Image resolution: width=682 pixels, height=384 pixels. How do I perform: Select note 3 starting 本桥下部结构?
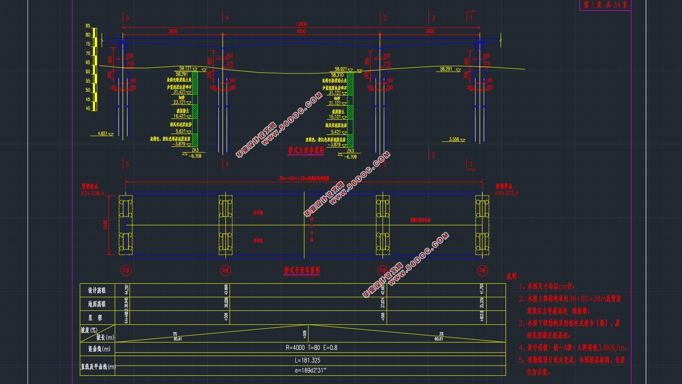569,329
